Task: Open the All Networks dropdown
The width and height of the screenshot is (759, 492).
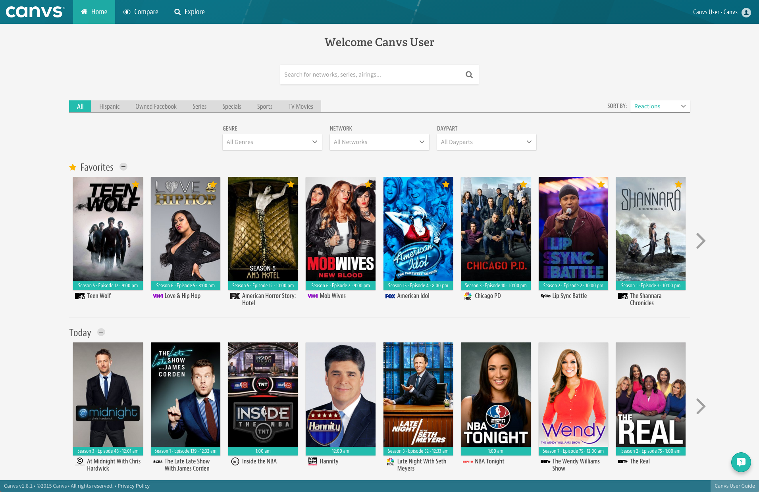Action: [379, 142]
